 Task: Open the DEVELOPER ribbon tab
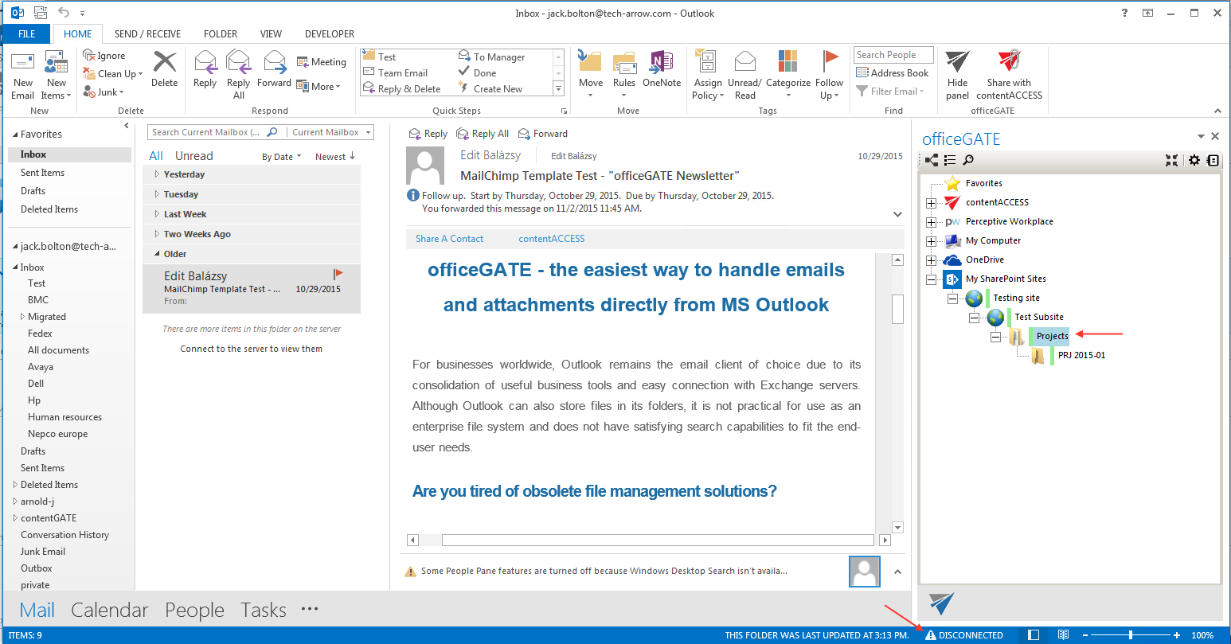(330, 34)
